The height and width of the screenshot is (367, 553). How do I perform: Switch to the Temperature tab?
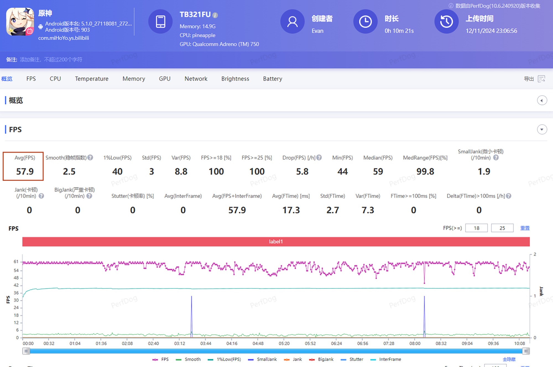tap(92, 79)
